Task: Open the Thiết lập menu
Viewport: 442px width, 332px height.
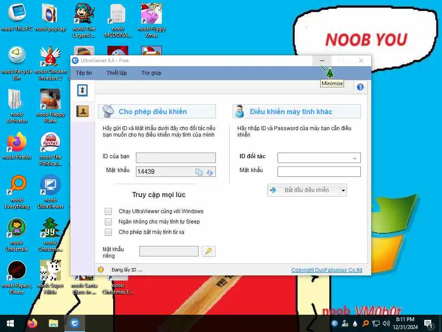Action: [x=117, y=73]
